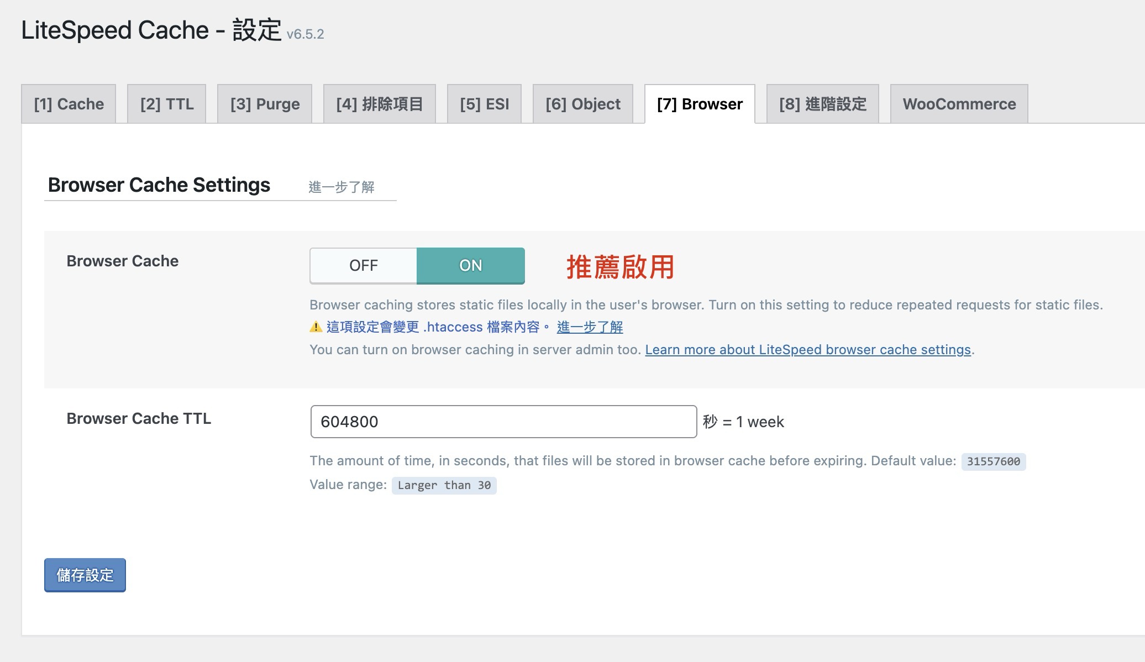This screenshot has width=1145, height=662.
Task: Click the Browser Cache TTL label
Action: coord(139,418)
